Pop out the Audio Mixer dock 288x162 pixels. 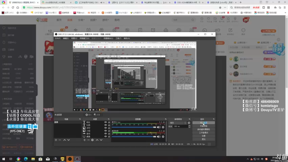(166, 119)
